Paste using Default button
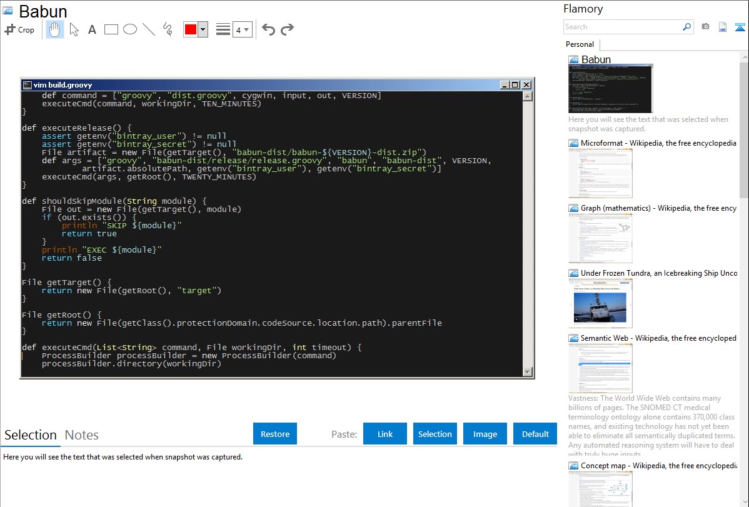This screenshot has height=507, width=749. pos(535,434)
